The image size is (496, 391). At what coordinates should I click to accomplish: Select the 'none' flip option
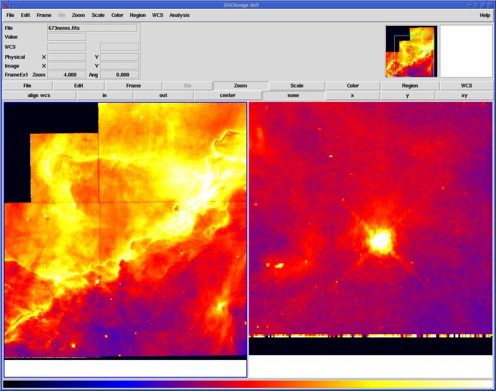point(294,95)
